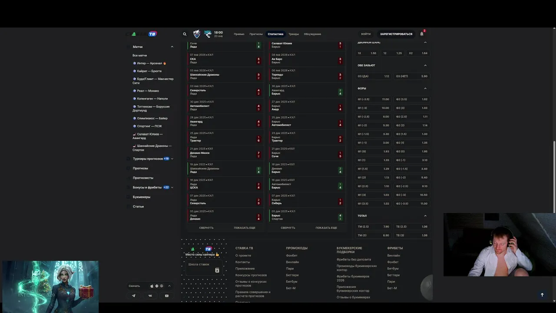Click the Ак Барс vs Барыс 08 янв match row
Image resolution: width=556 pixels, height=313 pixels.
(306, 59)
